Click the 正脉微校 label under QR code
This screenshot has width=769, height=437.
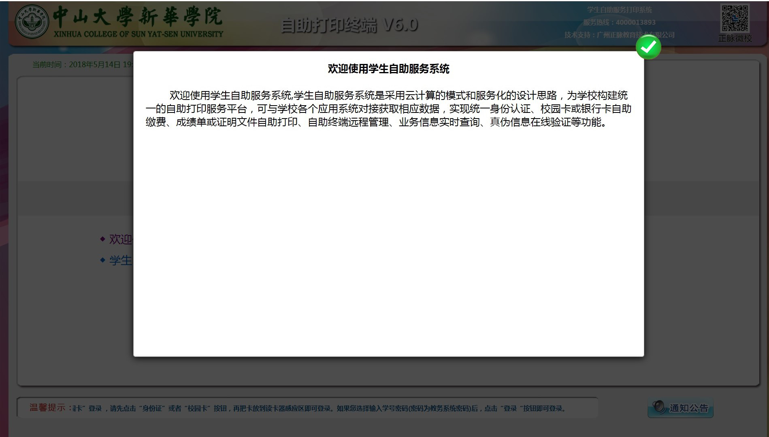coord(735,38)
